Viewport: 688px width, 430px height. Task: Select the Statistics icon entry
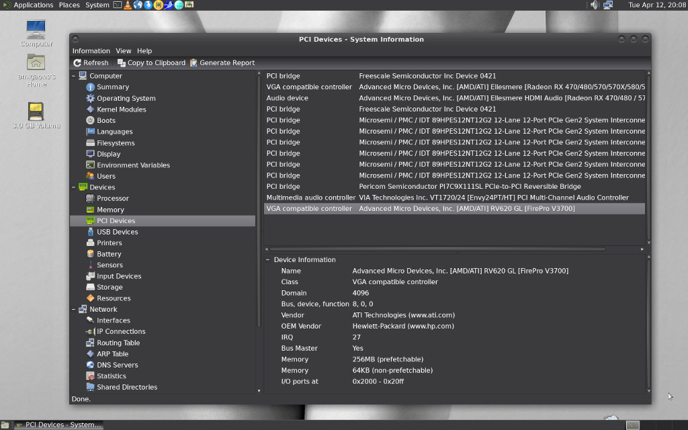(x=90, y=376)
